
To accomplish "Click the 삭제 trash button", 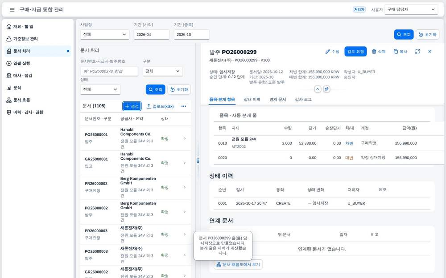I will [x=379, y=51].
